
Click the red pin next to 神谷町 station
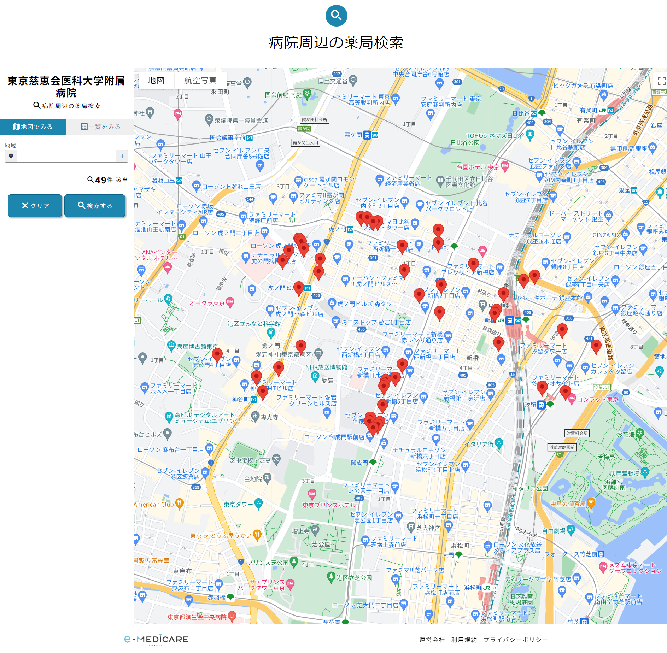point(263,392)
